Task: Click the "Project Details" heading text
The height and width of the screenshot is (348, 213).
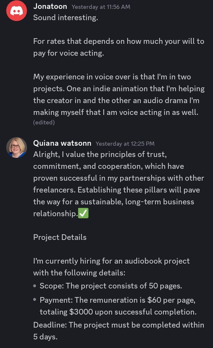Action: click(x=60, y=237)
